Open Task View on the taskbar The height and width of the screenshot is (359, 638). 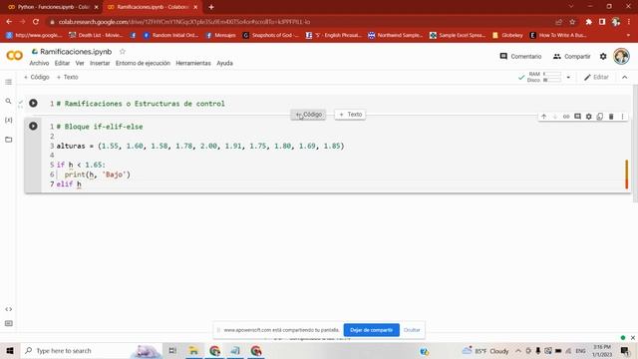pyautogui.click(x=172, y=350)
